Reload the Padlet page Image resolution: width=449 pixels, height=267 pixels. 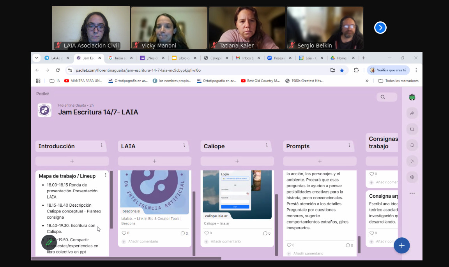click(x=58, y=70)
